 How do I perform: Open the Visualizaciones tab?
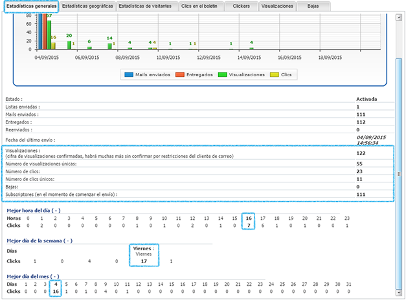coord(277,6)
